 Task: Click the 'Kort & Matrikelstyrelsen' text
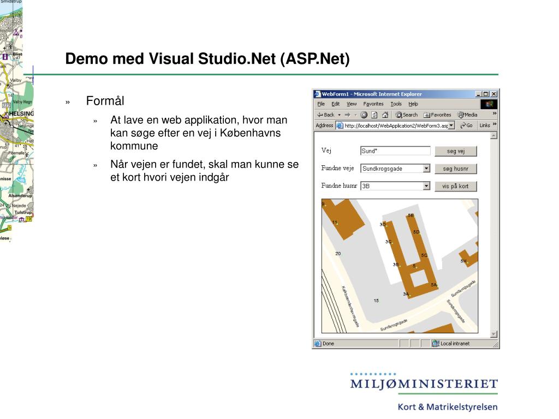pos(448,407)
